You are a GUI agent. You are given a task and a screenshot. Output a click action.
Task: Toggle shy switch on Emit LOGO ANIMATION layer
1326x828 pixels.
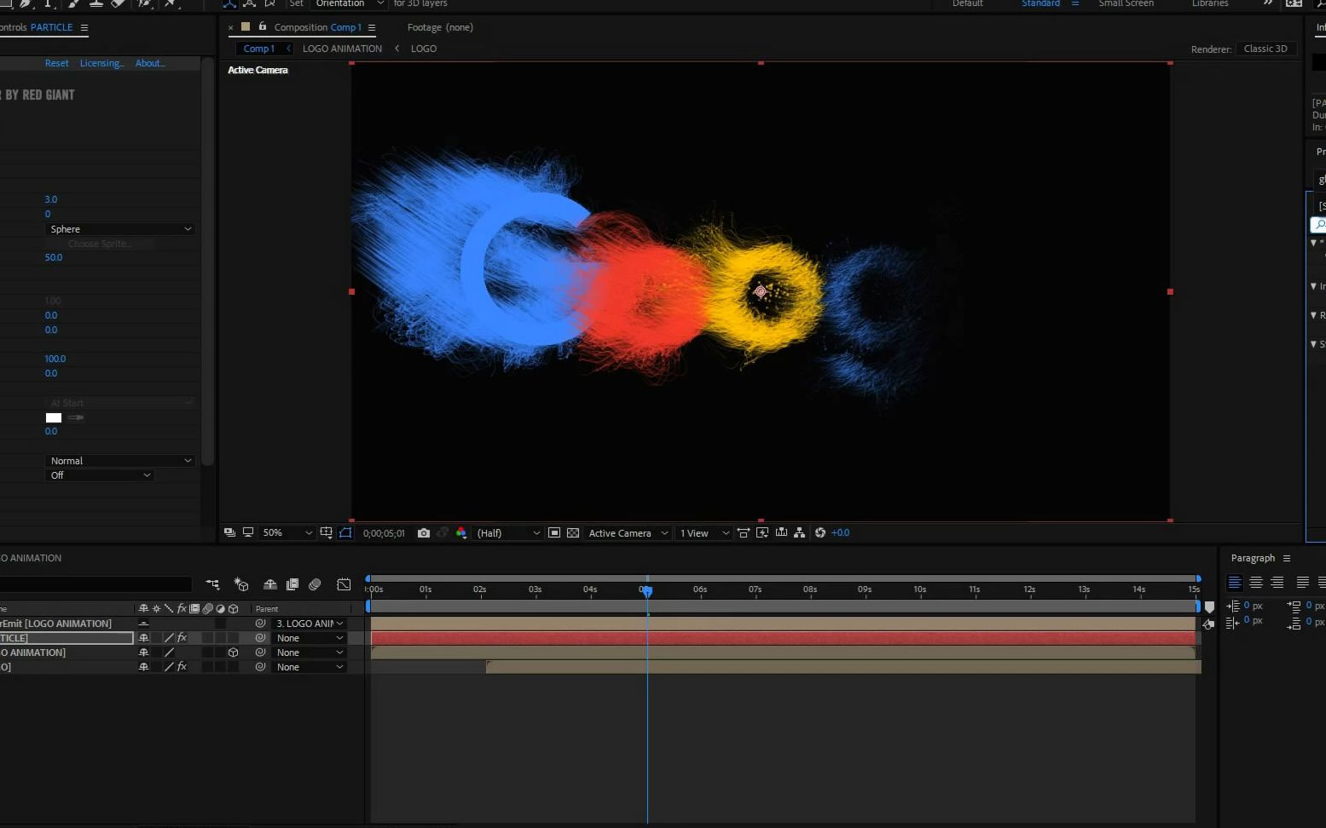point(143,624)
